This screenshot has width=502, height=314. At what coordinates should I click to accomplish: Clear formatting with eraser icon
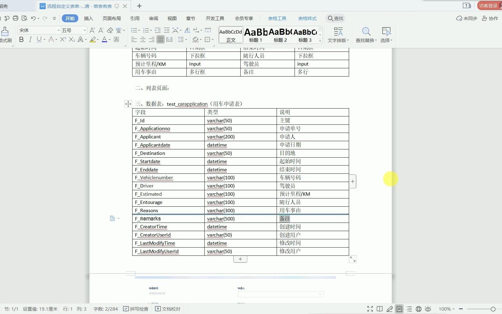point(110,30)
